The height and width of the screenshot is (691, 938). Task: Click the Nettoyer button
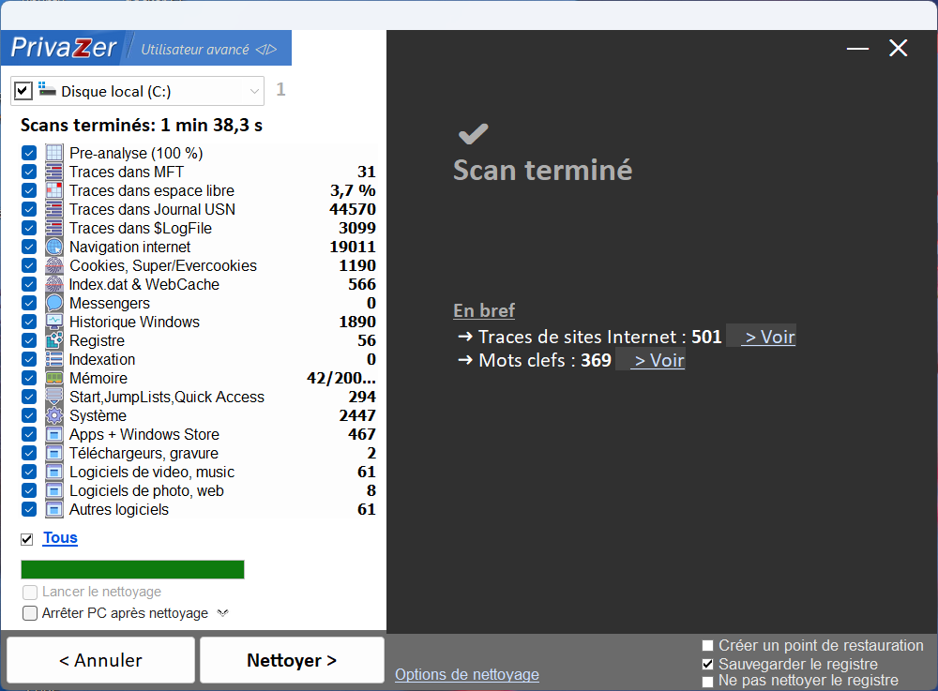pyautogui.click(x=292, y=660)
